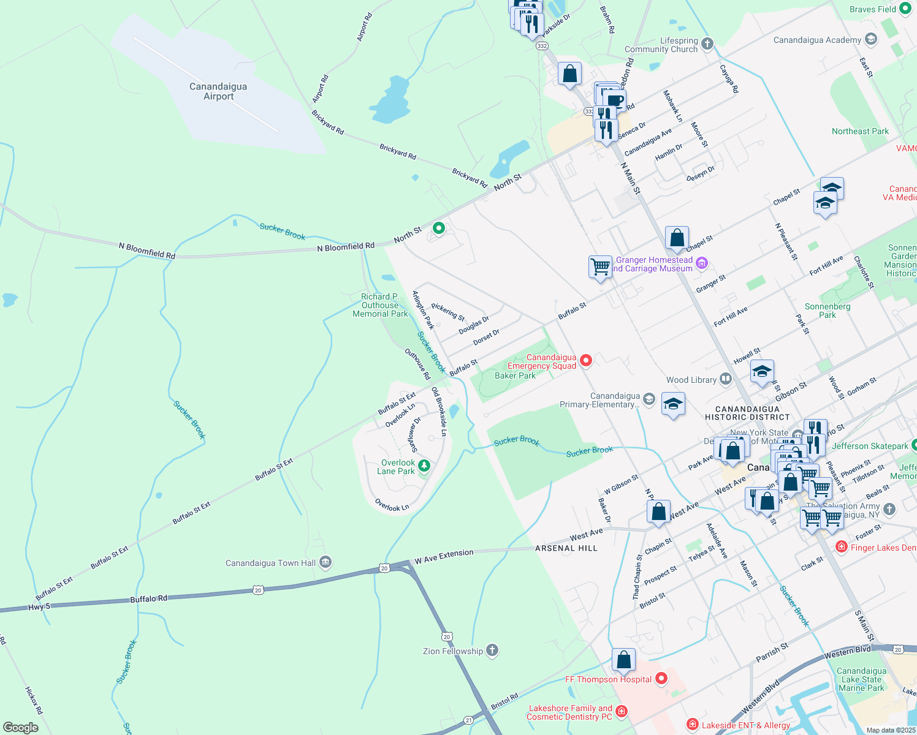Click Canandaigua Primary-Elementary gray school icon
This screenshot has width=917, height=735.
click(650, 401)
